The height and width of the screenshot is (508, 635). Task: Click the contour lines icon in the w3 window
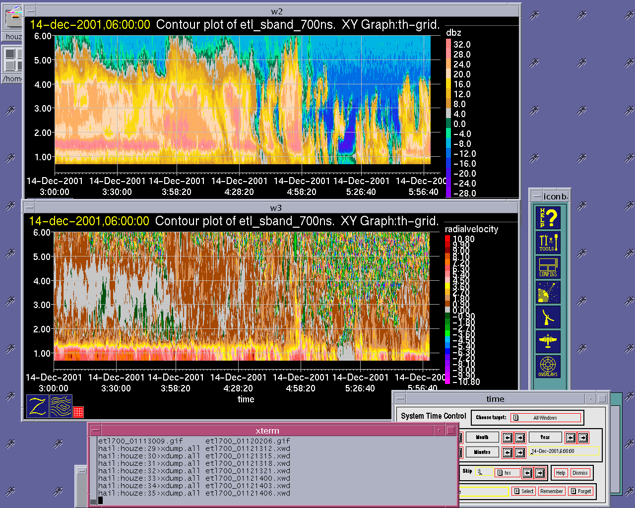[x=61, y=406]
